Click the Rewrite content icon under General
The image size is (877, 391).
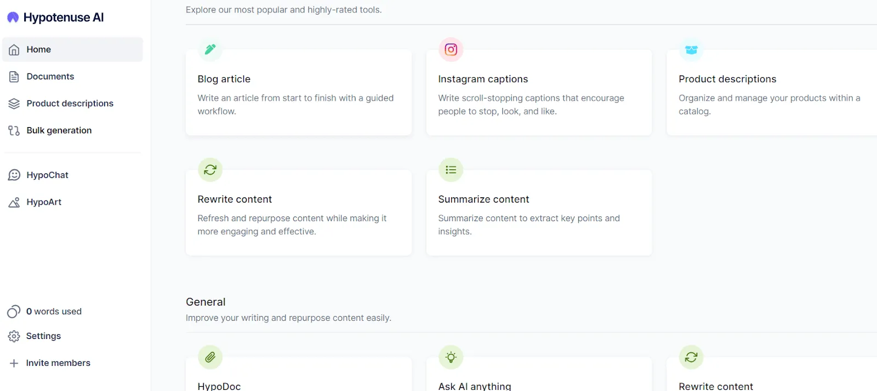click(691, 357)
